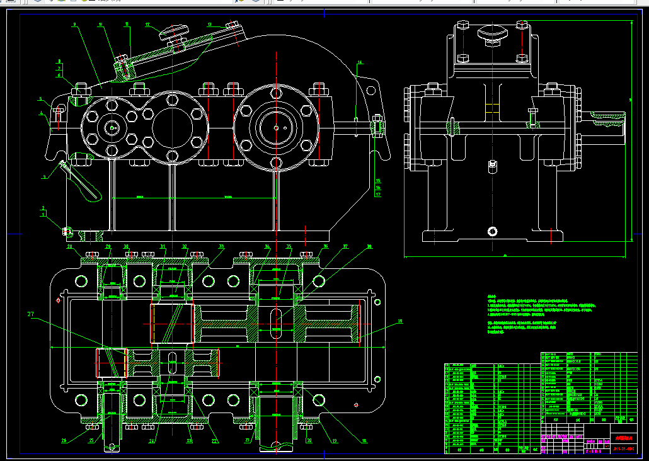Select part label 34 above plan view
Image resolution: width=649 pixels, height=461 pixels.
pos(267,247)
